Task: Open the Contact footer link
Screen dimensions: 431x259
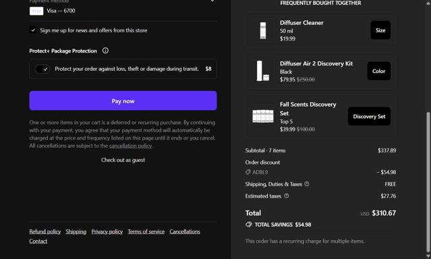Action: coord(38,241)
